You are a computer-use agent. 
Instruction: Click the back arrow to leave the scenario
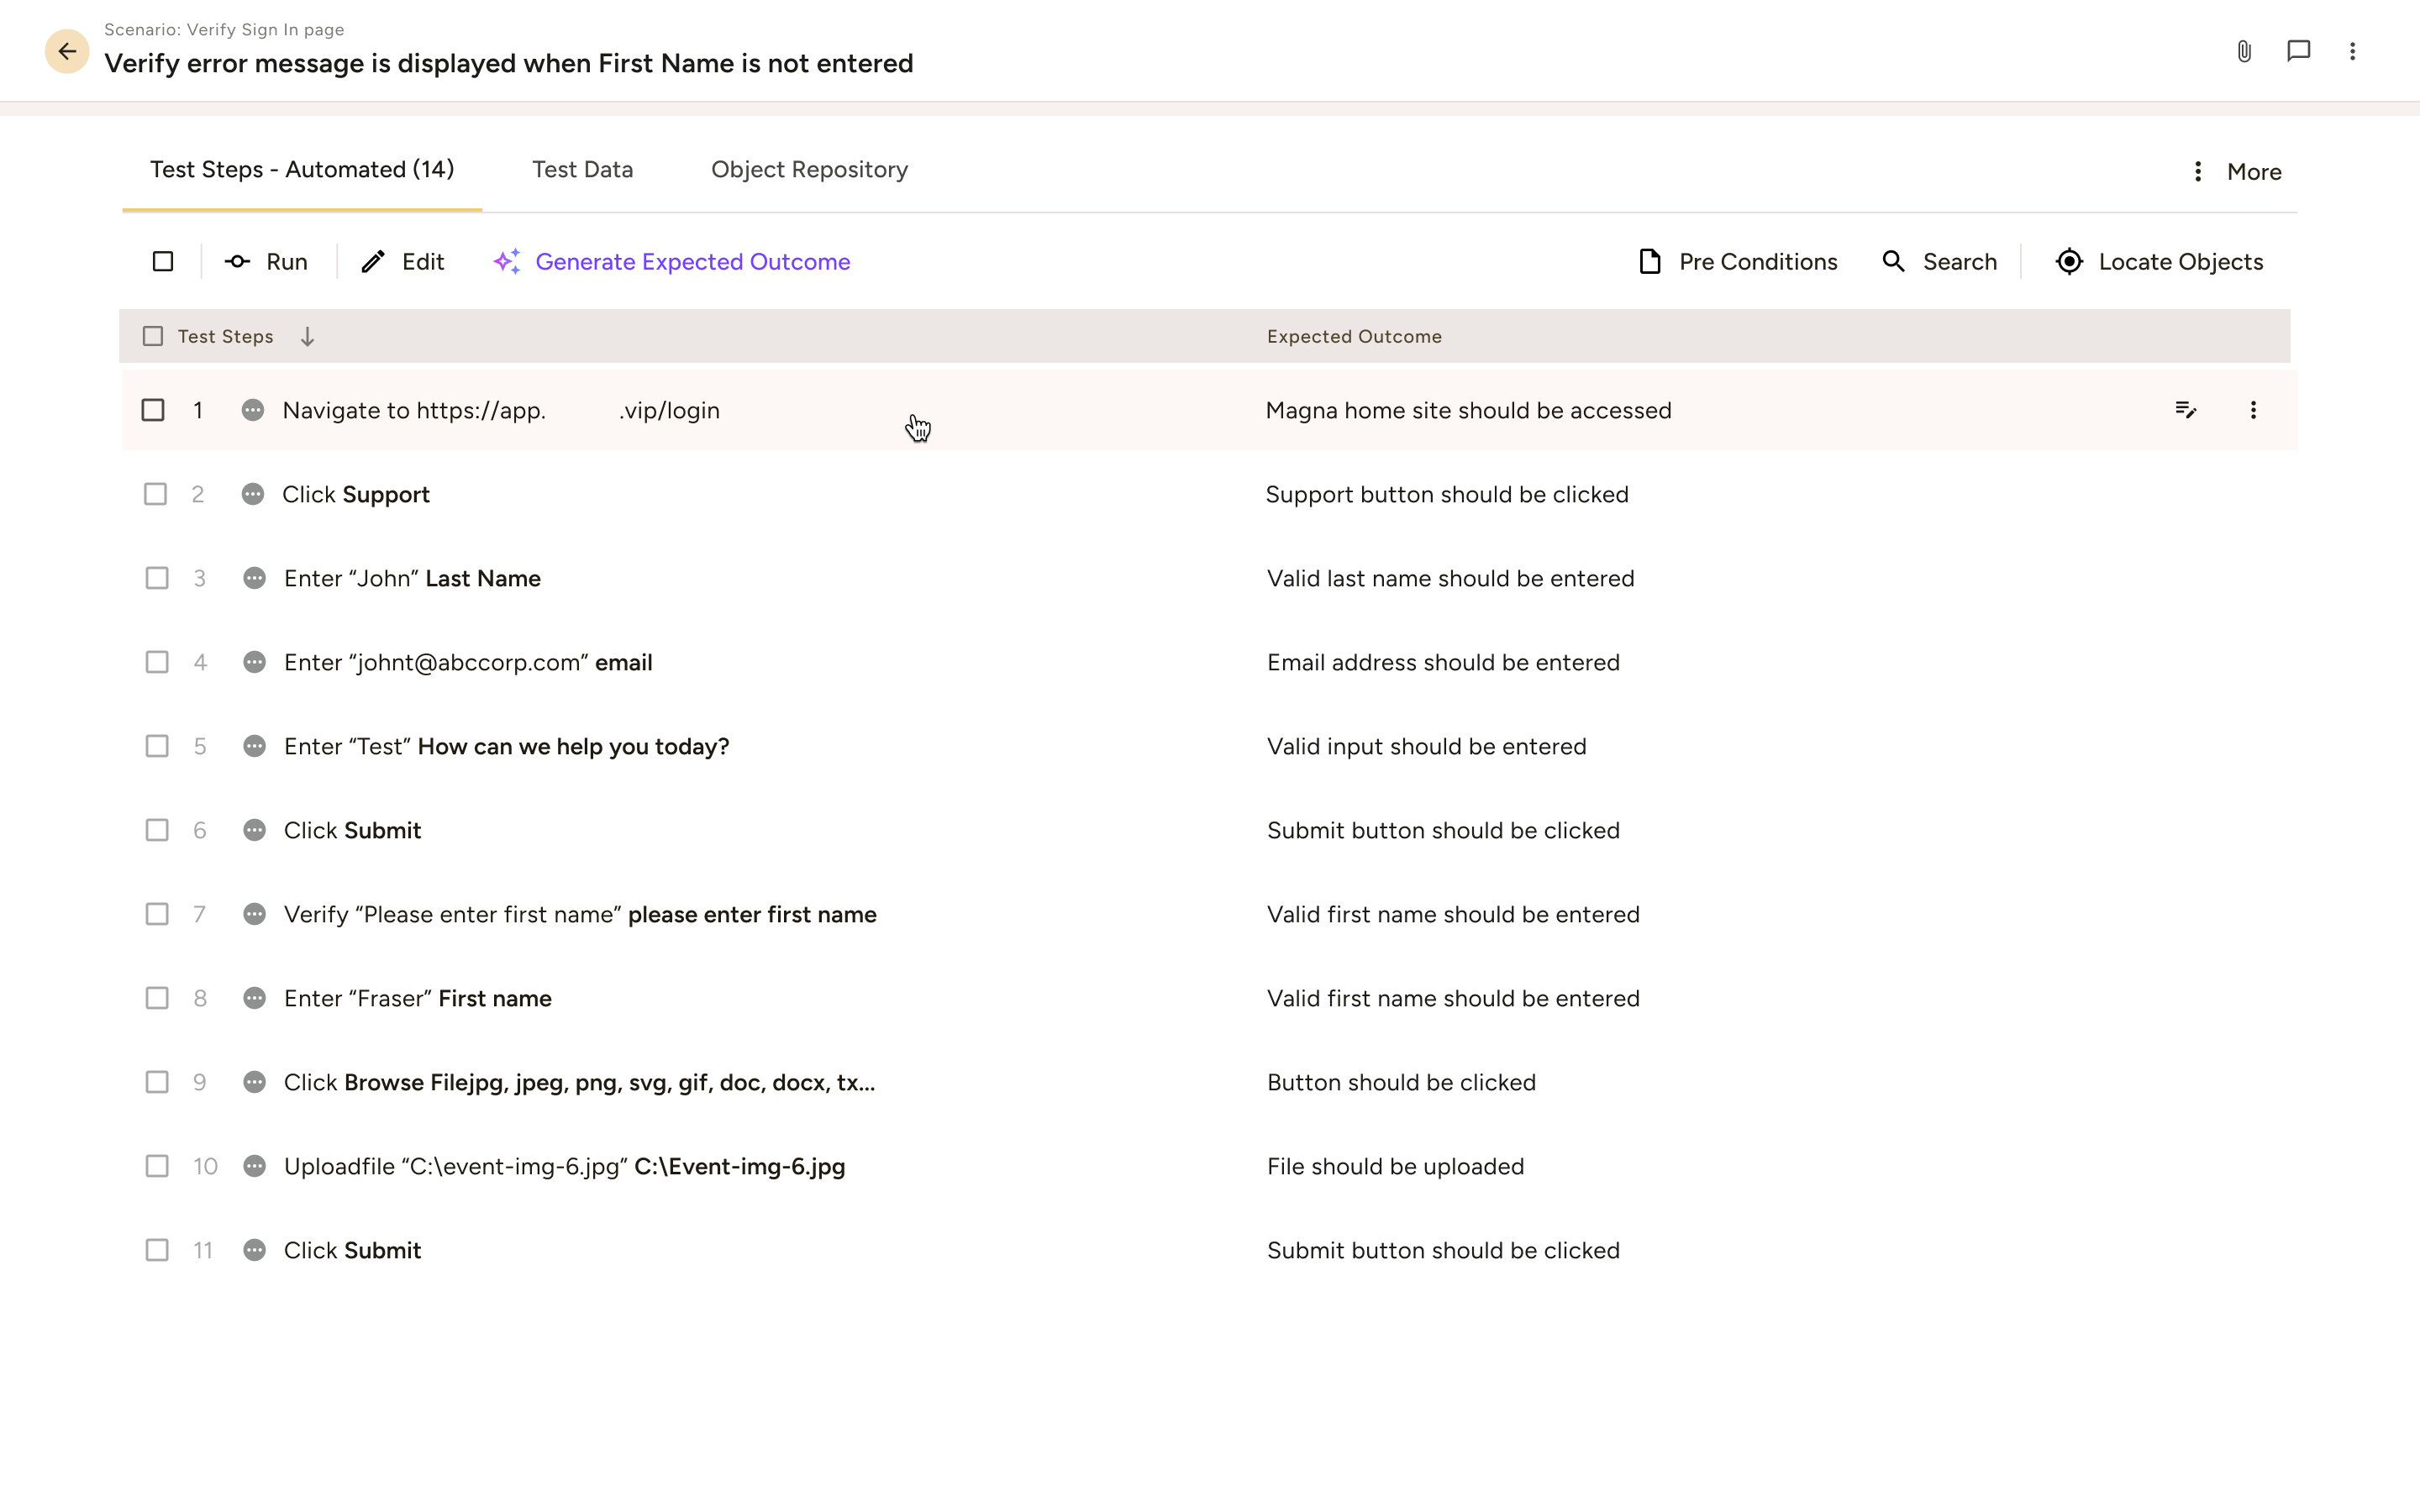67,51
